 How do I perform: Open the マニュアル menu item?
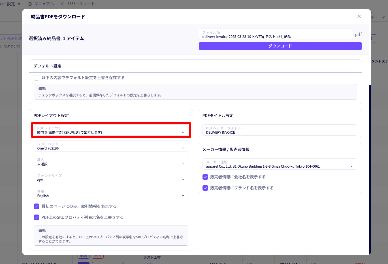pyautogui.click(x=41, y=4)
